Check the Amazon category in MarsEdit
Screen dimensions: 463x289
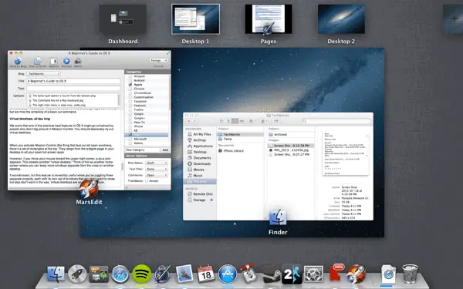click(x=130, y=76)
